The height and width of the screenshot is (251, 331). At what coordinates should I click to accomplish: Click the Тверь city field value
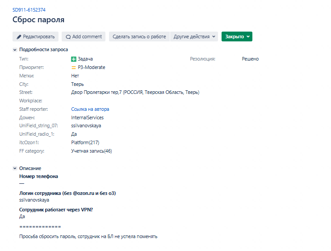(x=77, y=85)
